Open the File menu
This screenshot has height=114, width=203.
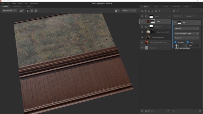click(3, 3)
